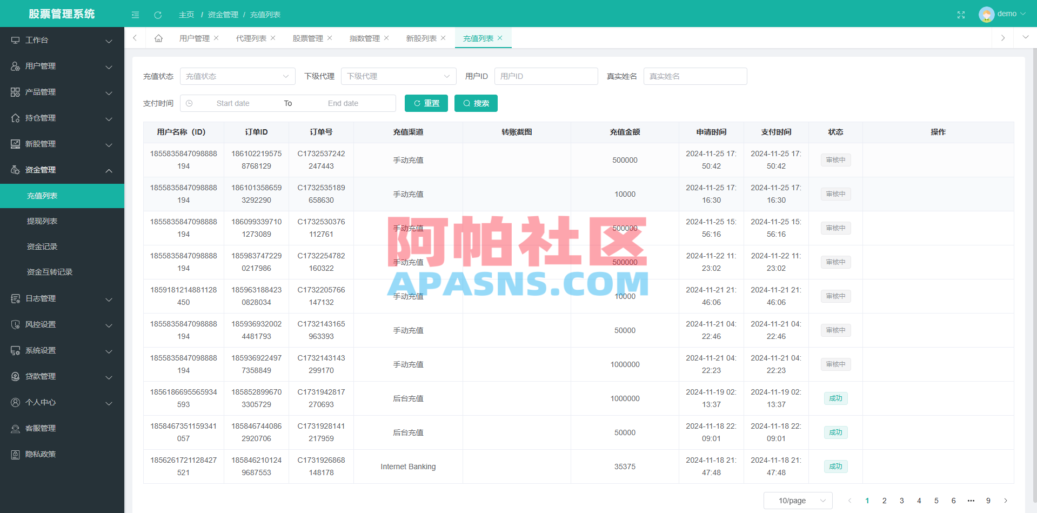Refresh the page with the reload icon

[158, 15]
